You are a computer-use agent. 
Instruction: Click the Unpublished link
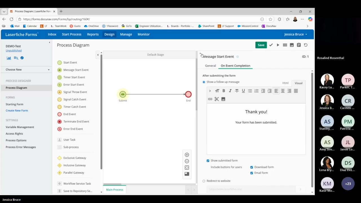(x=14, y=51)
